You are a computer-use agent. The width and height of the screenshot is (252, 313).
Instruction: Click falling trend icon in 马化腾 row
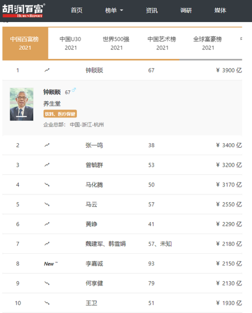pos(47,185)
